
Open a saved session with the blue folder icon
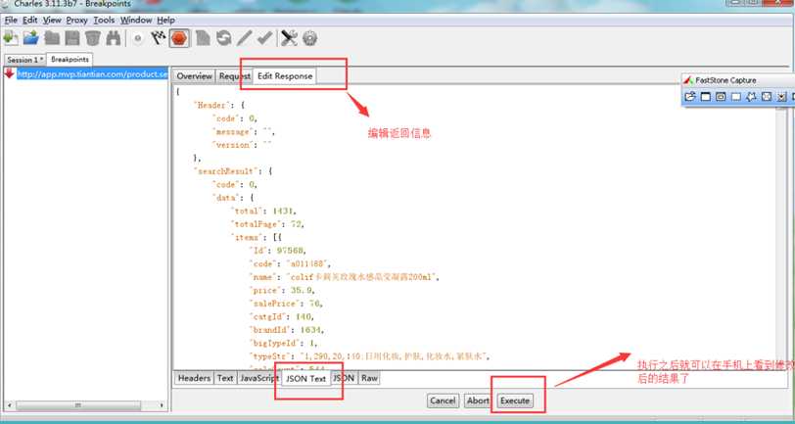click(x=31, y=38)
